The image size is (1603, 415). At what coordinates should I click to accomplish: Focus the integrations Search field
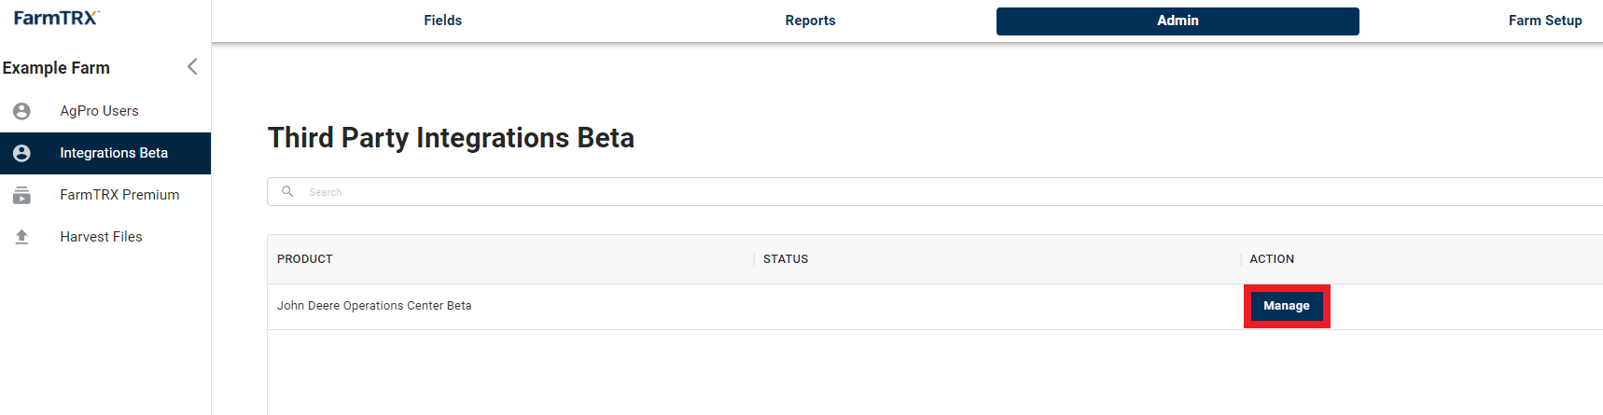click(935, 192)
